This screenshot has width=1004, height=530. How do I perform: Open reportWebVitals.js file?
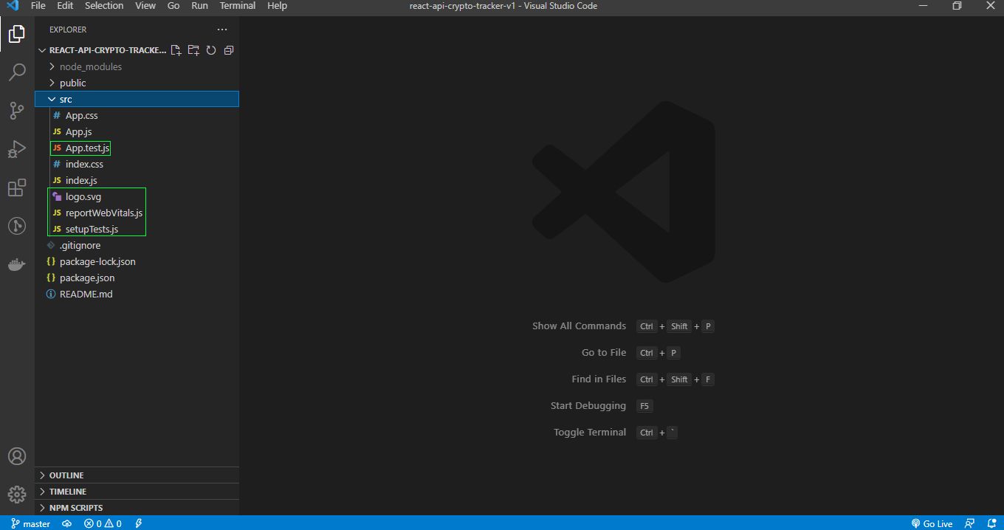coord(137,213)
